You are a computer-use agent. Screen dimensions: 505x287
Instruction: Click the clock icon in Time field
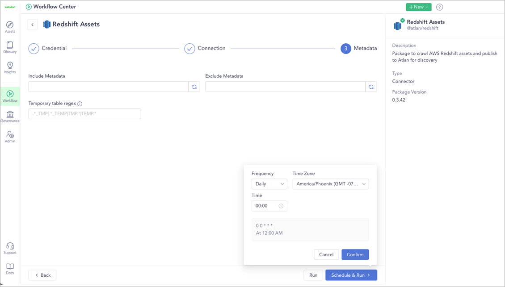coord(281,206)
